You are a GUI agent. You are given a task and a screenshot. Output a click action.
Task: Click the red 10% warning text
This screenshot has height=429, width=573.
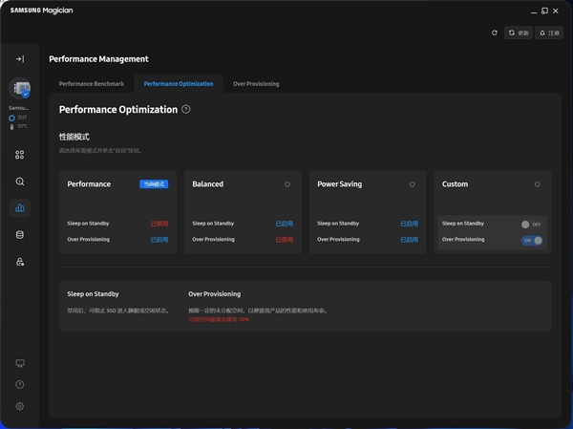[219, 319]
